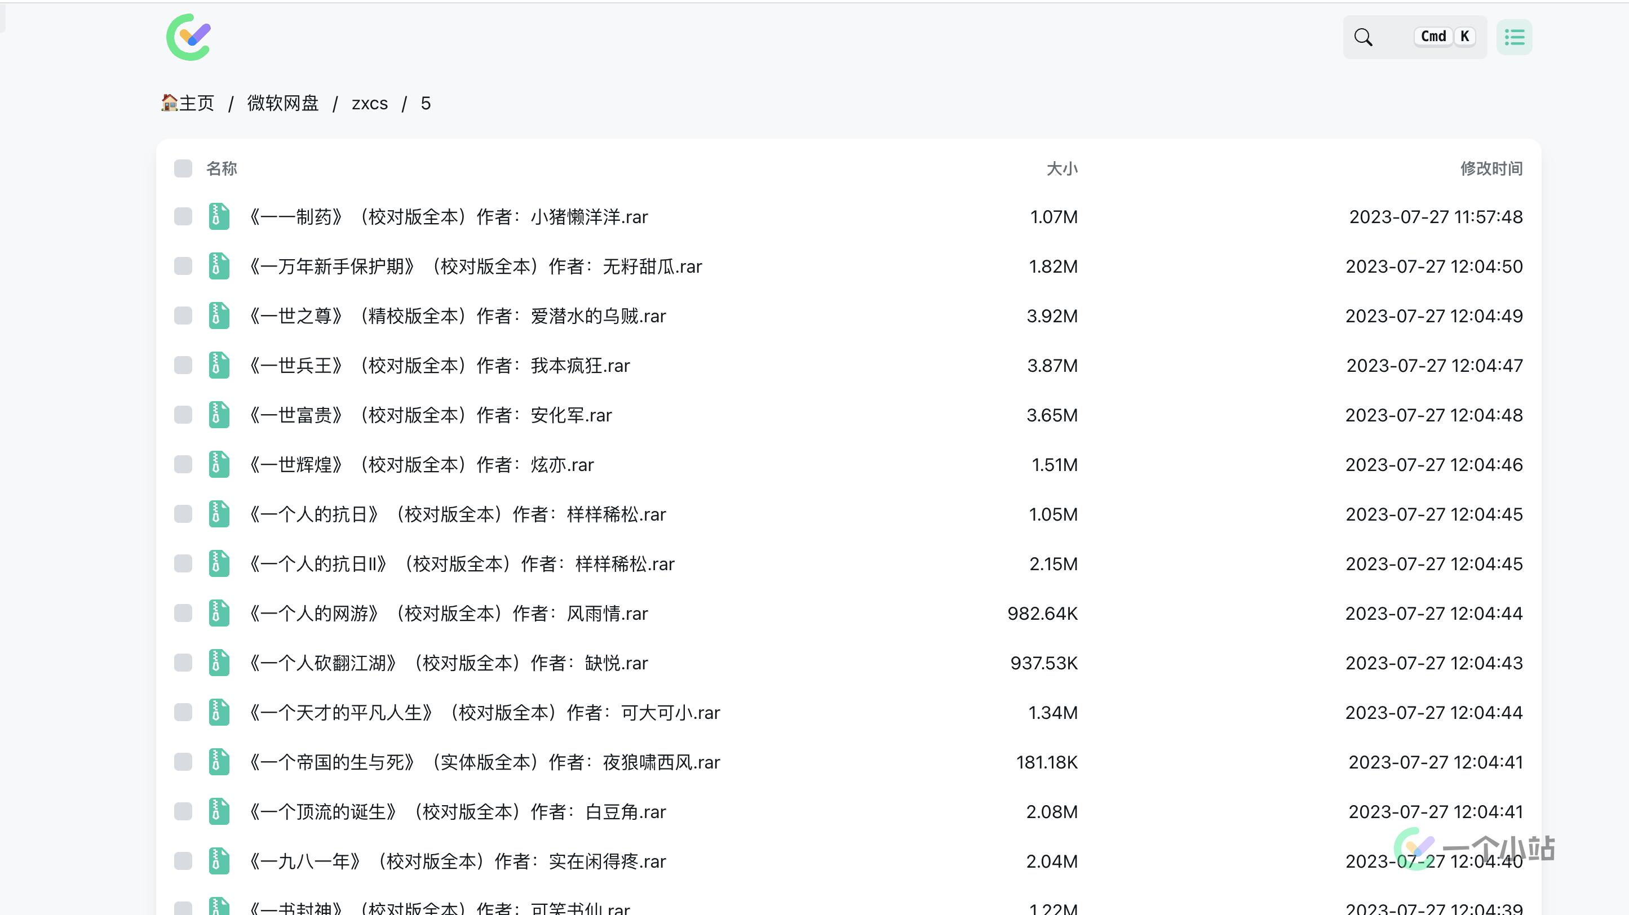Click the site logo at top left

[x=188, y=37]
